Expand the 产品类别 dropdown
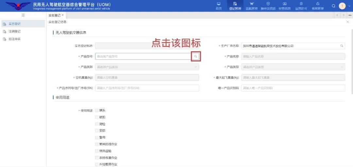353x167 pixels. [x=147, y=67]
